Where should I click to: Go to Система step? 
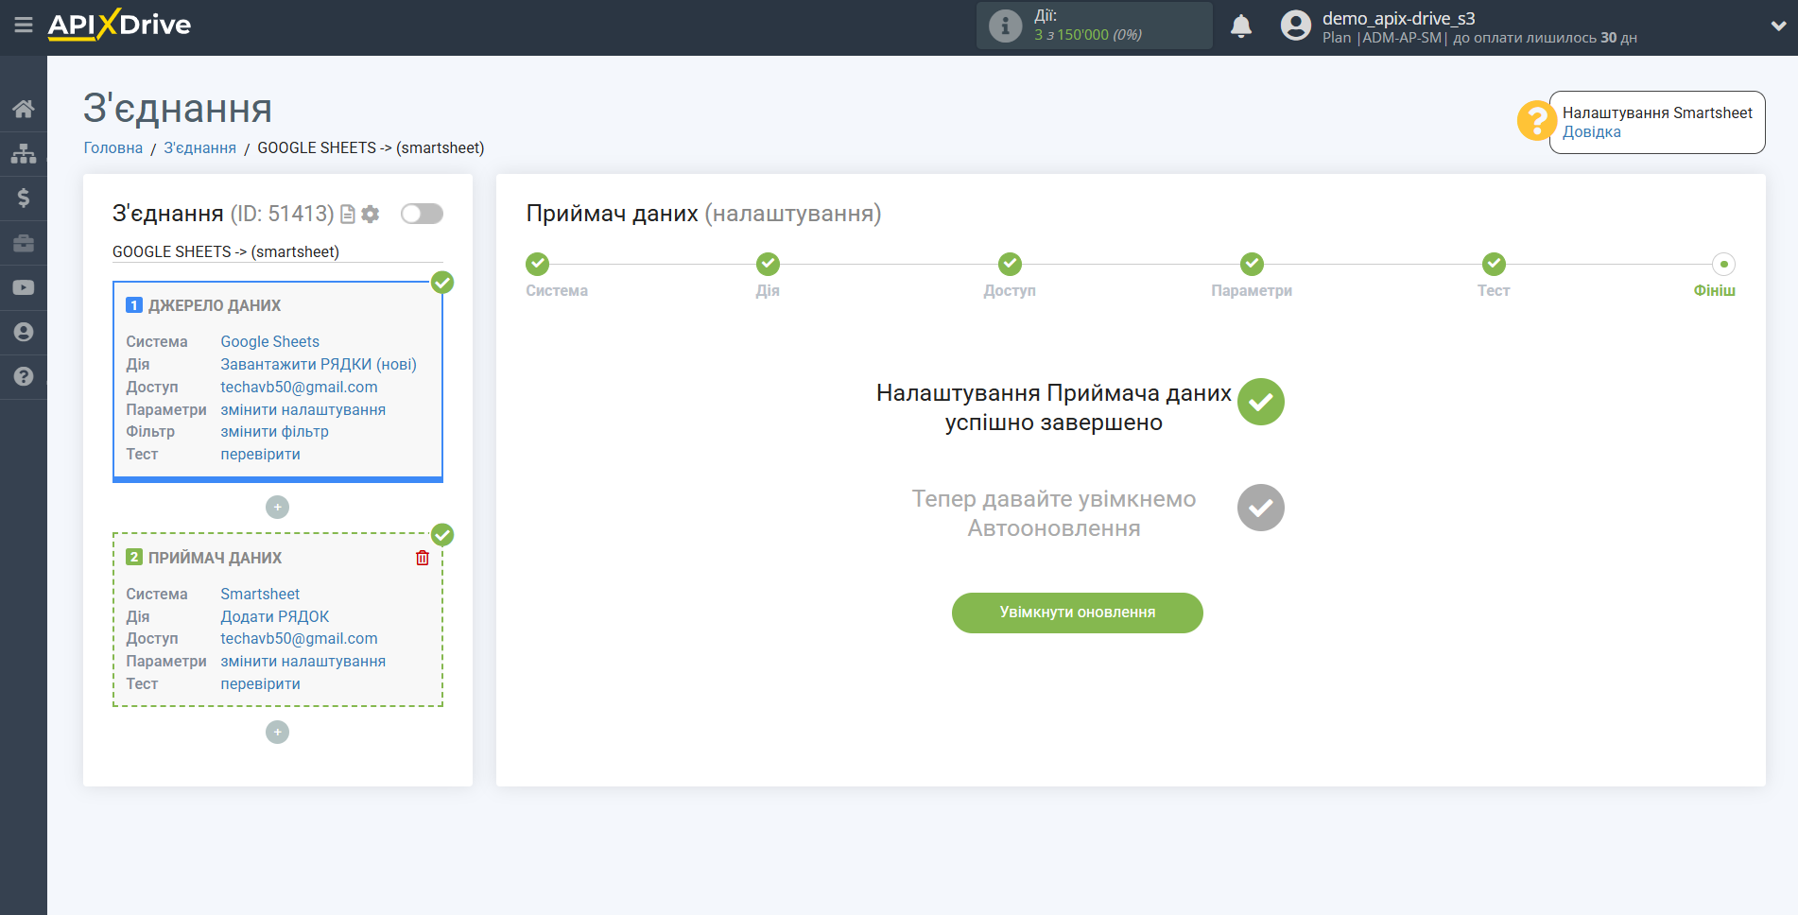click(538, 264)
